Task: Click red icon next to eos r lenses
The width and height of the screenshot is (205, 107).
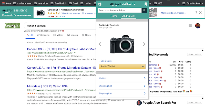Action: [162, 71]
